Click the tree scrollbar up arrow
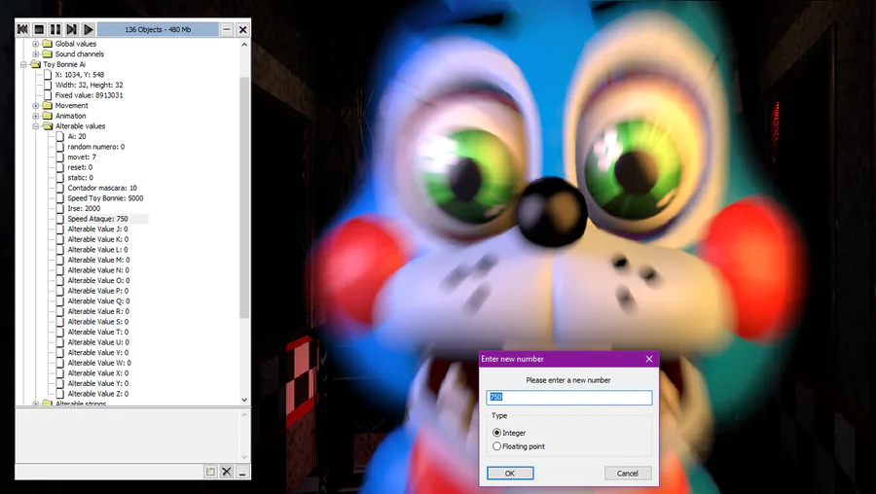The height and width of the screenshot is (494, 876). (244, 44)
